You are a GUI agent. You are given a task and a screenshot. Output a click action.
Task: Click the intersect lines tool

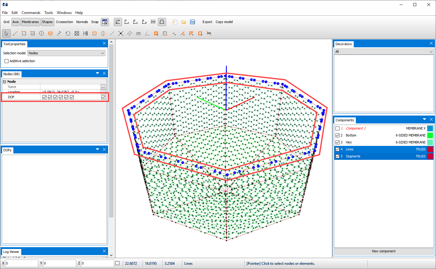click(121, 33)
